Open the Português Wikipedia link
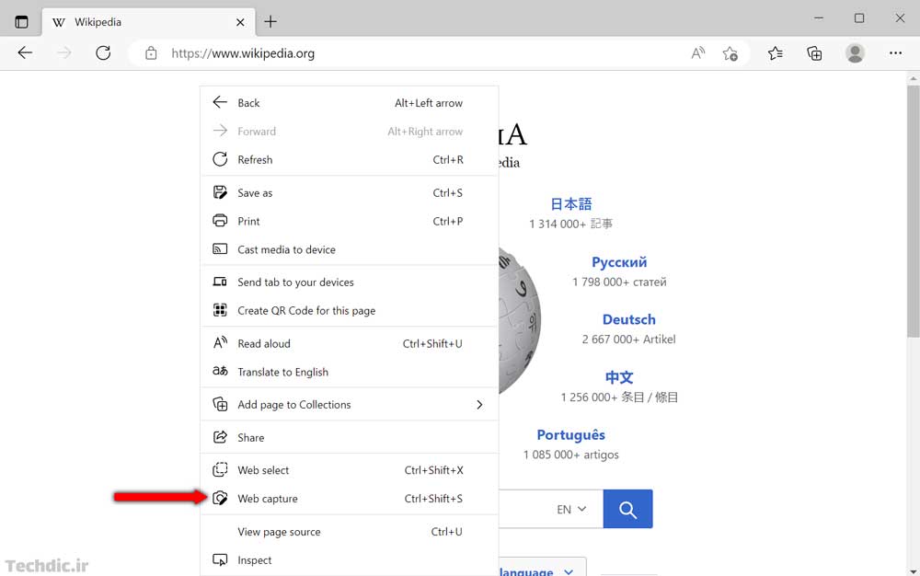The height and width of the screenshot is (576, 920). 571,435
